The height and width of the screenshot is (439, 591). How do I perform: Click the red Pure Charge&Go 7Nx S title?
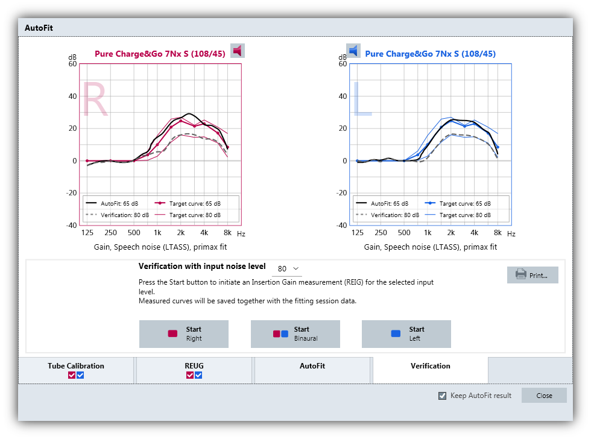pos(160,54)
